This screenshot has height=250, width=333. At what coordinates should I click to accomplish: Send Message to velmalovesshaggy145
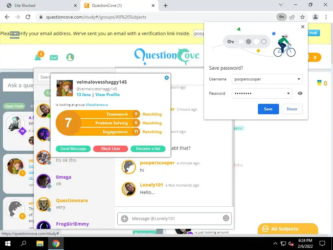[x=73, y=148]
